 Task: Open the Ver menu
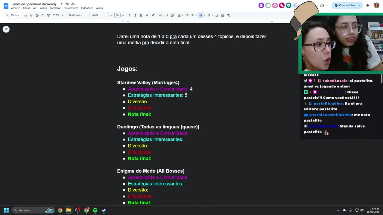(35, 8)
